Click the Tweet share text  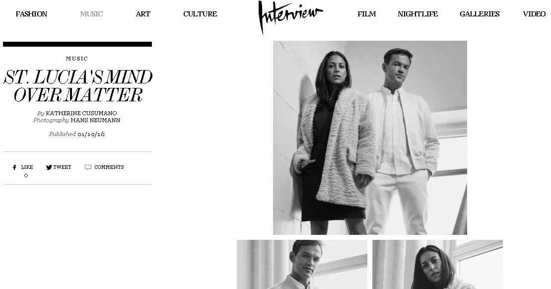click(62, 167)
